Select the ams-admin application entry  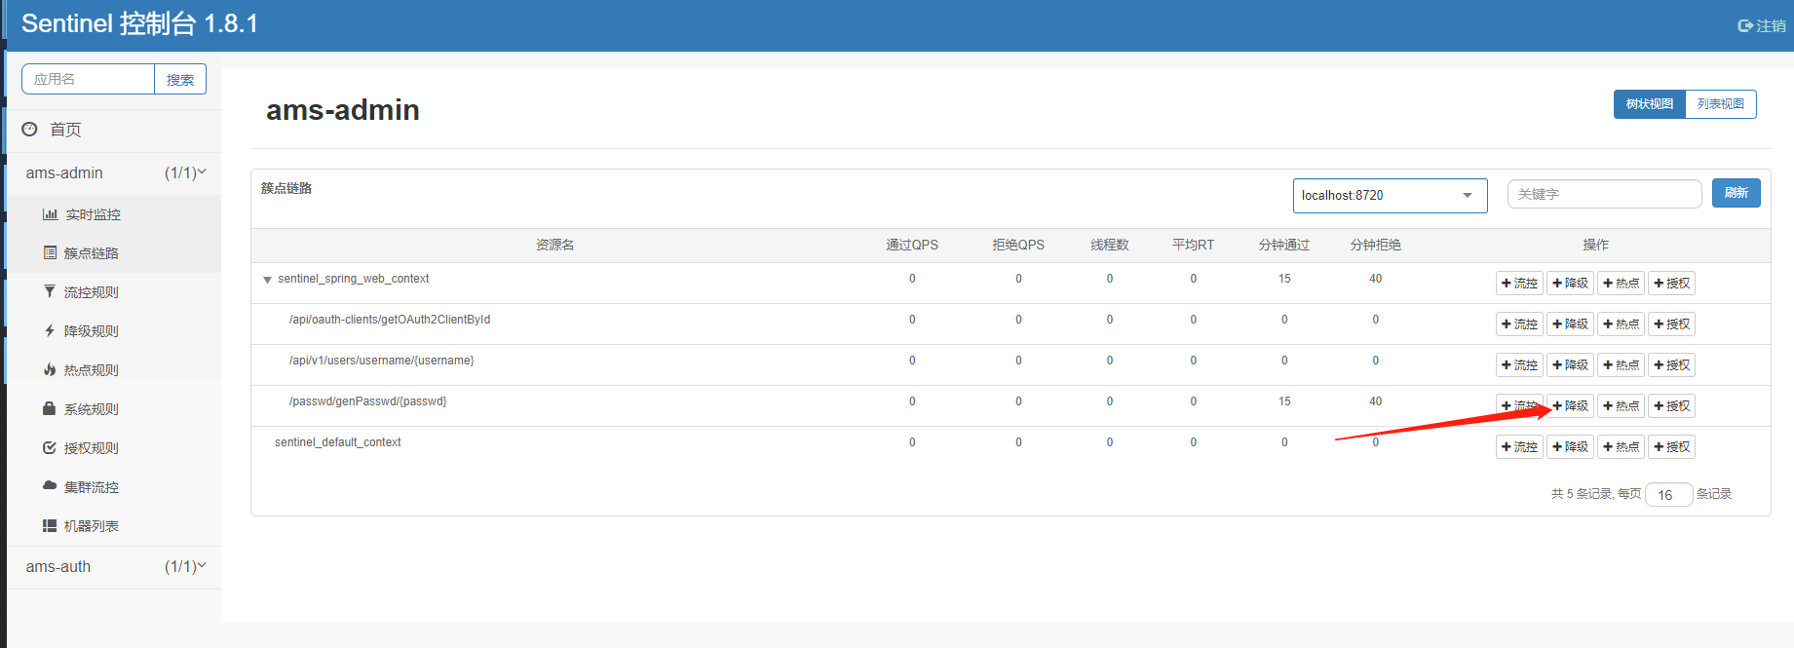click(114, 172)
